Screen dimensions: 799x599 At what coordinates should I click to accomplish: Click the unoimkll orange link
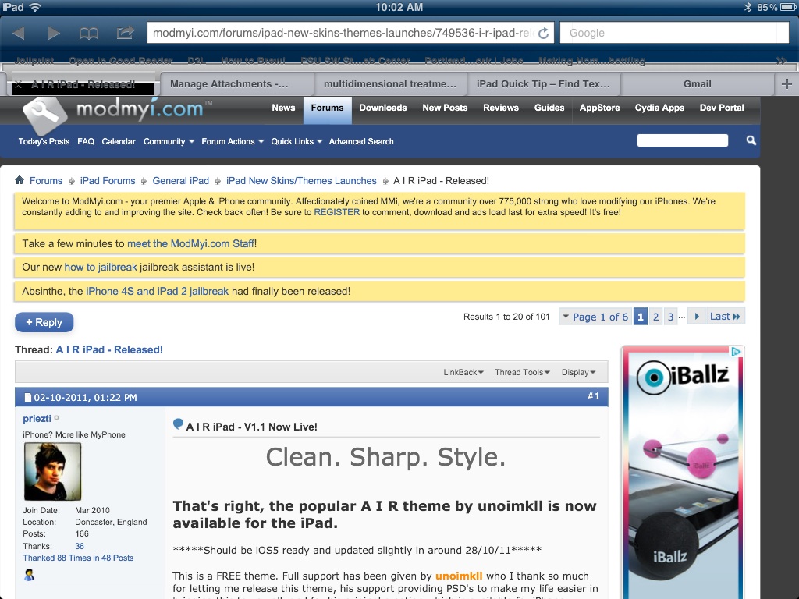[x=459, y=576]
